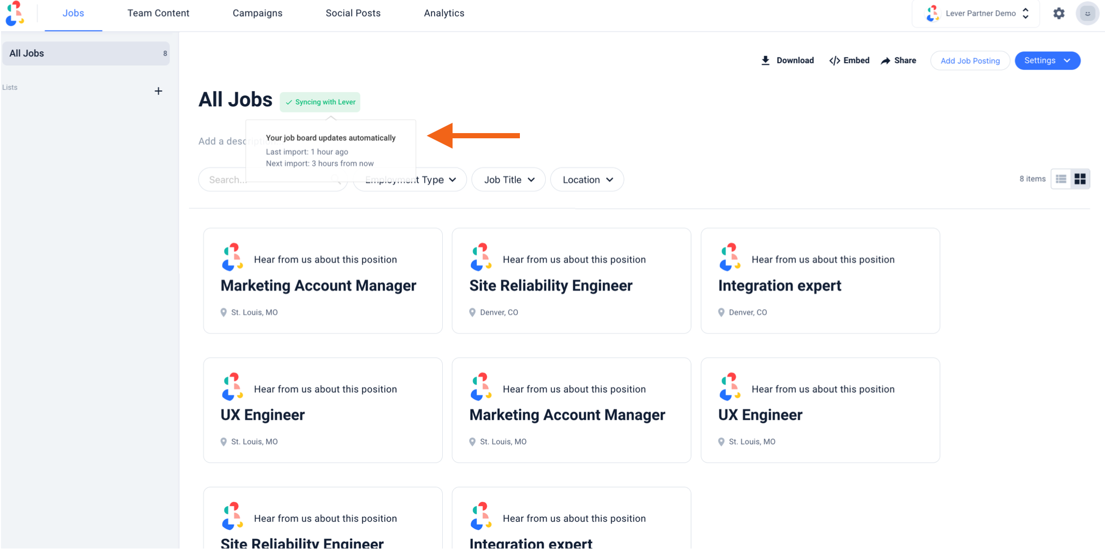Click the Embed code icon

(x=834, y=61)
